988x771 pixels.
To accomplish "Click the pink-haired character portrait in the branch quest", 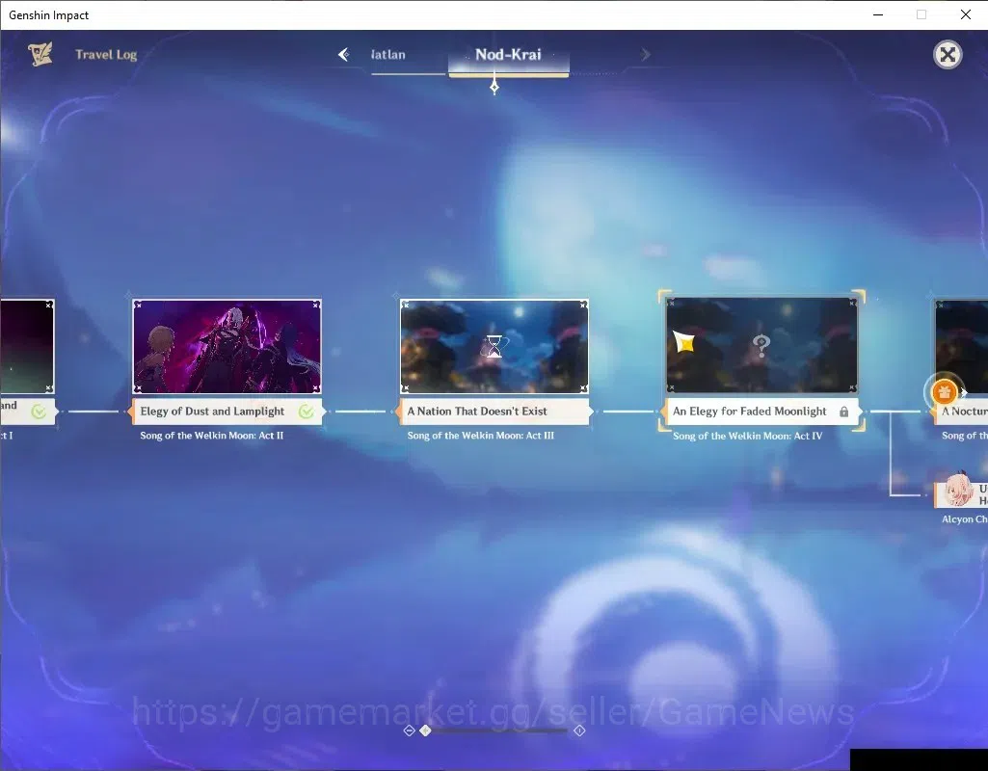I will coord(958,490).
